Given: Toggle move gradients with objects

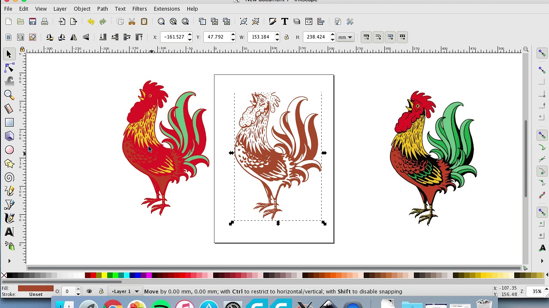Looking at the screenshot, I should coord(390,37).
